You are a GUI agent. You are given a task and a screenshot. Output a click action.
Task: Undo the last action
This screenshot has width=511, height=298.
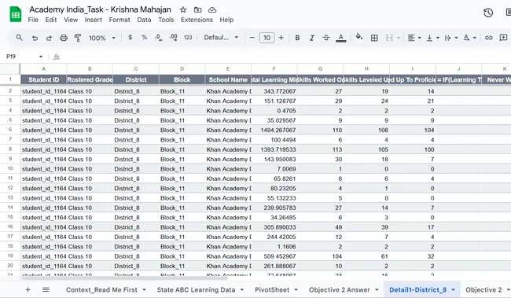click(35, 38)
